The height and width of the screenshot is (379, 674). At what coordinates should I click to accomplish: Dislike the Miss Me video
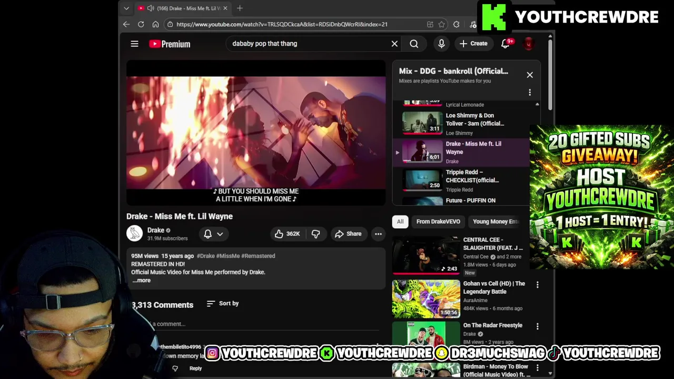pyautogui.click(x=316, y=234)
